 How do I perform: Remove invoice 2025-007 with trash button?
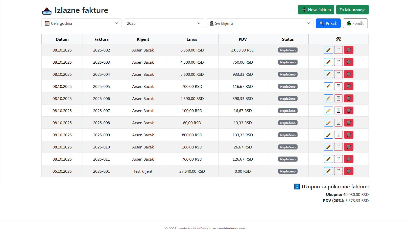[349, 111]
